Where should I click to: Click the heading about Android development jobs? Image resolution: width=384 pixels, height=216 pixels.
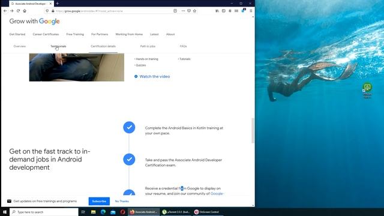coord(50,160)
